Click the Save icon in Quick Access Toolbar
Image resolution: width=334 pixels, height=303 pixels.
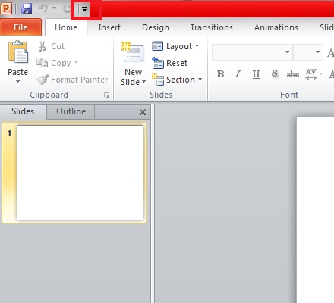pyautogui.click(x=27, y=8)
